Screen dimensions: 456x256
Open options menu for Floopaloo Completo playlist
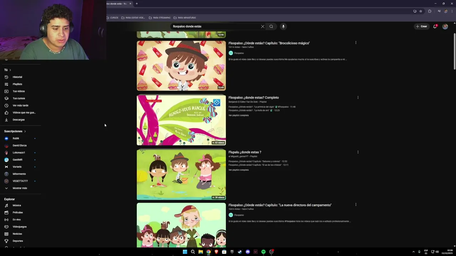click(x=358, y=97)
